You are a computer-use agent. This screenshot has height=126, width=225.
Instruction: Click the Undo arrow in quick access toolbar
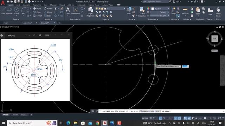[x=33, y=1]
